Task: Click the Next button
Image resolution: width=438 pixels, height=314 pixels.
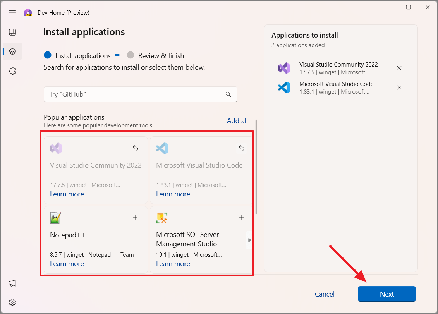Action: point(386,294)
